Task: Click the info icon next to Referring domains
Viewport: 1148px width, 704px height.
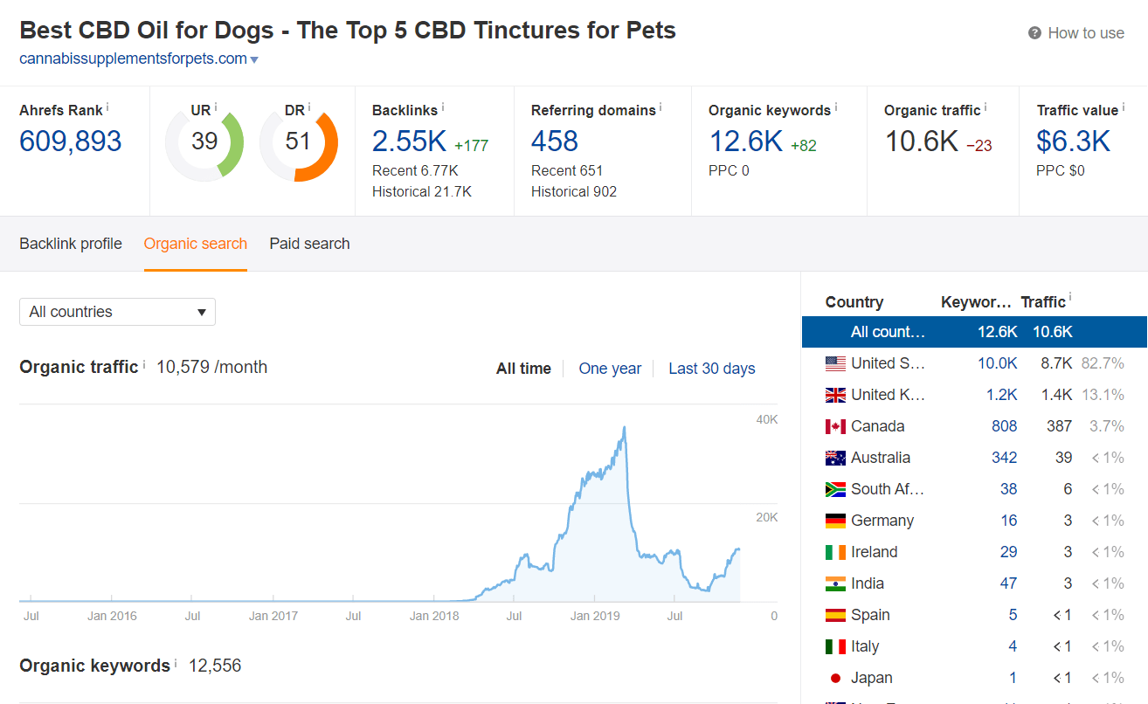Action: [x=660, y=107]
